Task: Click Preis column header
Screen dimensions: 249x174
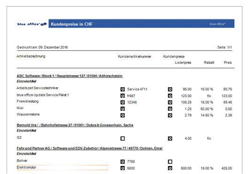Action: coord(228,63)
